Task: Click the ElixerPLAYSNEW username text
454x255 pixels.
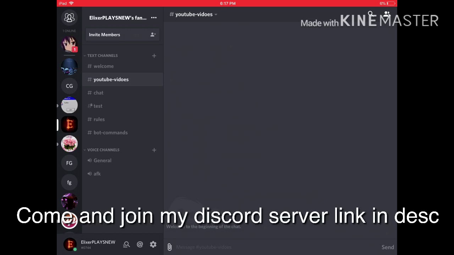Action: tap(98, 242)
